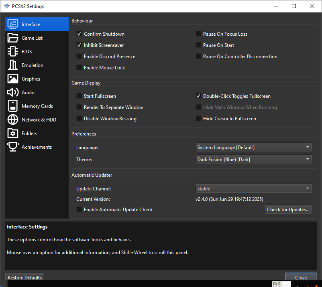Click the Check for Updates button
322x287 pixels.
(x=288, y=210)
